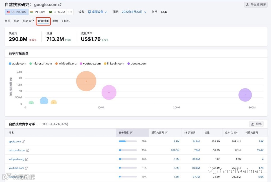271x182 pixels.
Task: Open wikipedia.org external link icon
Action: click(27, 159)
